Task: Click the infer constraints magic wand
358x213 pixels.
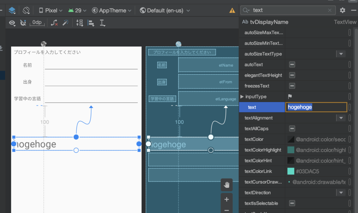Action: [x=65, y=23]
